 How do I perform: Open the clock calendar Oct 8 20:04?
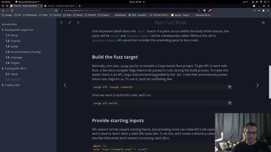pos(135,2)
